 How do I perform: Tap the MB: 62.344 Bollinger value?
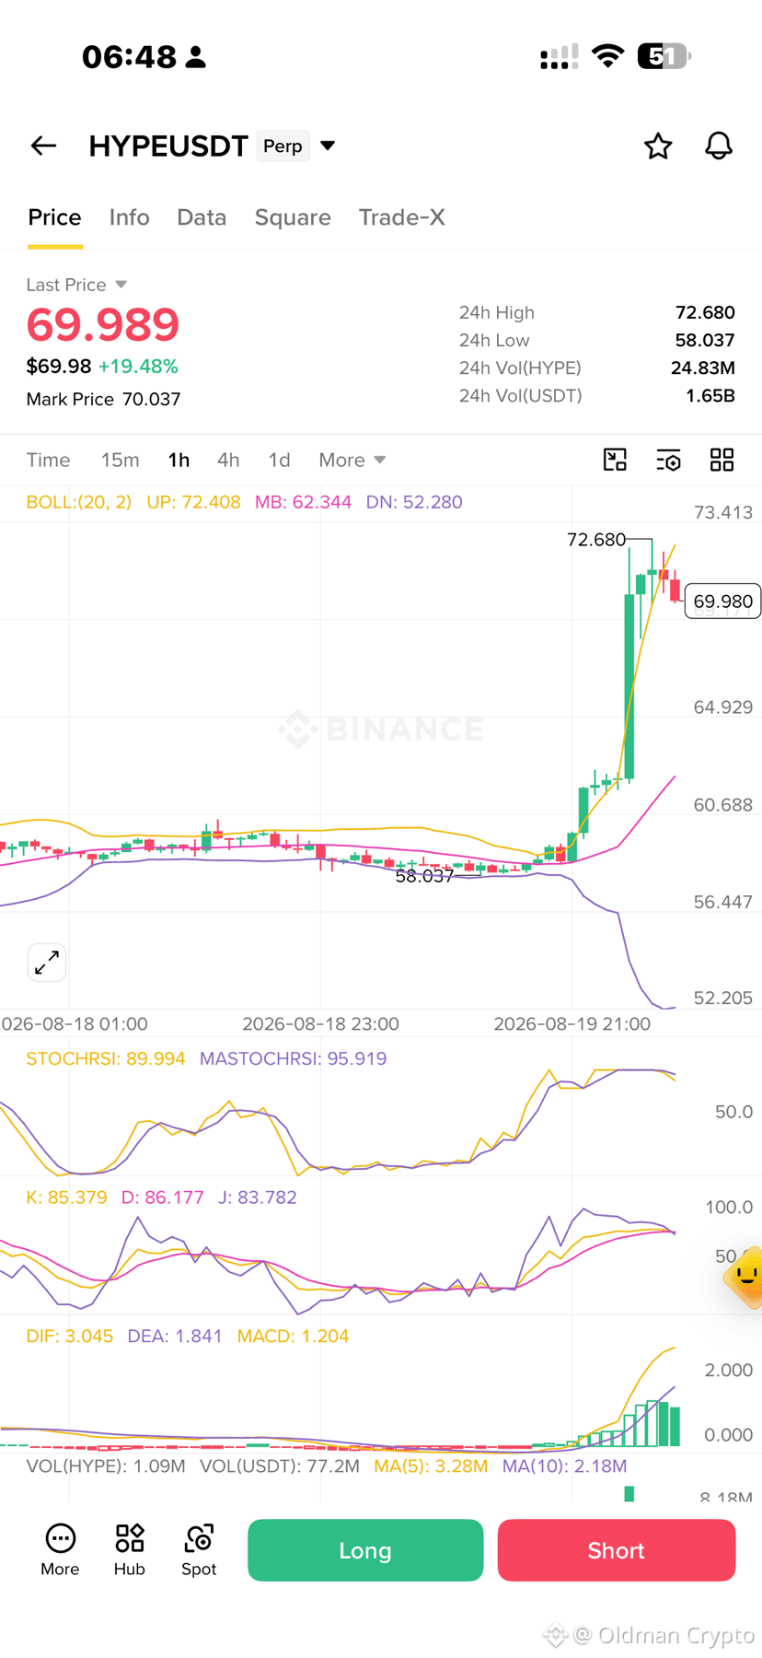[x=303, y=502]
